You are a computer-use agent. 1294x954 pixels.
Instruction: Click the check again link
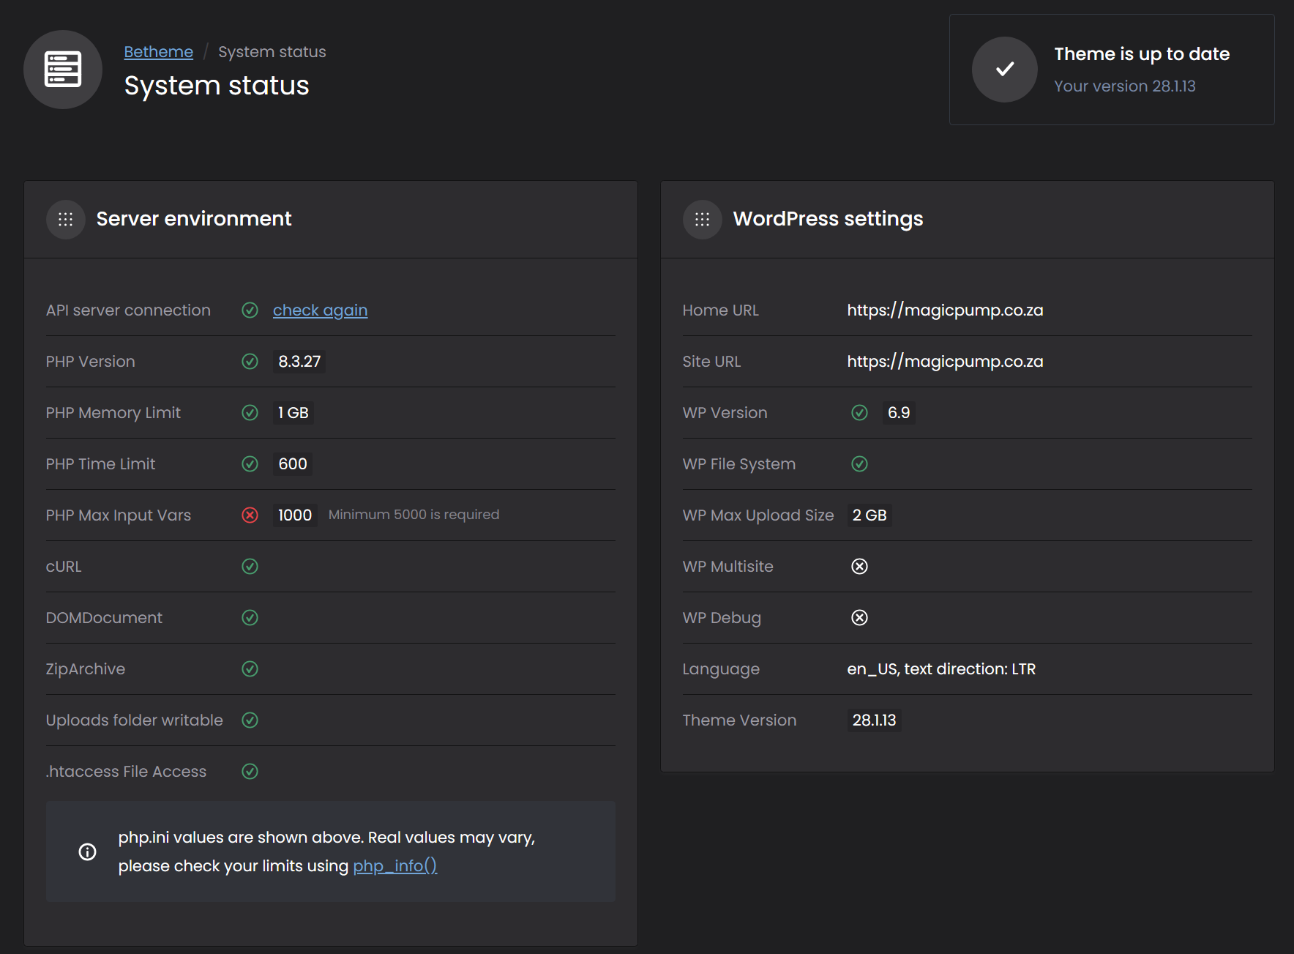[x=320, y=310]
